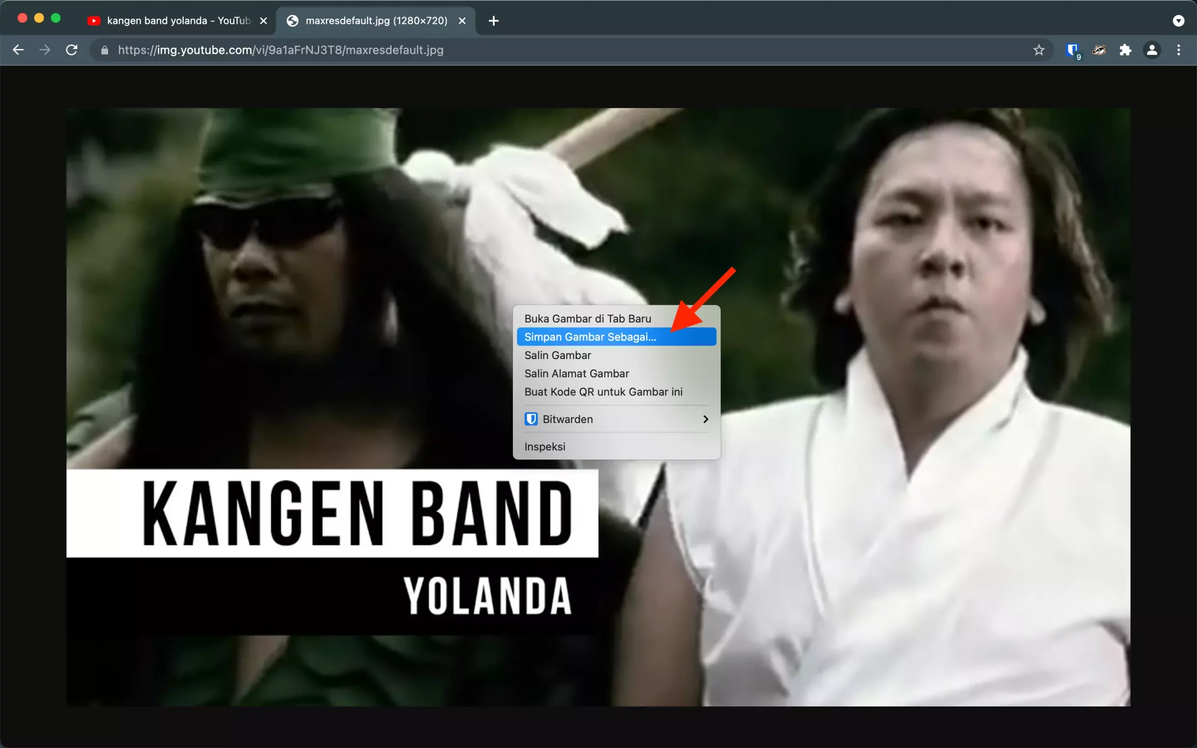Screen dimensions: 1197x748
Task: Go back to the previous page
Action: [18, 50]
